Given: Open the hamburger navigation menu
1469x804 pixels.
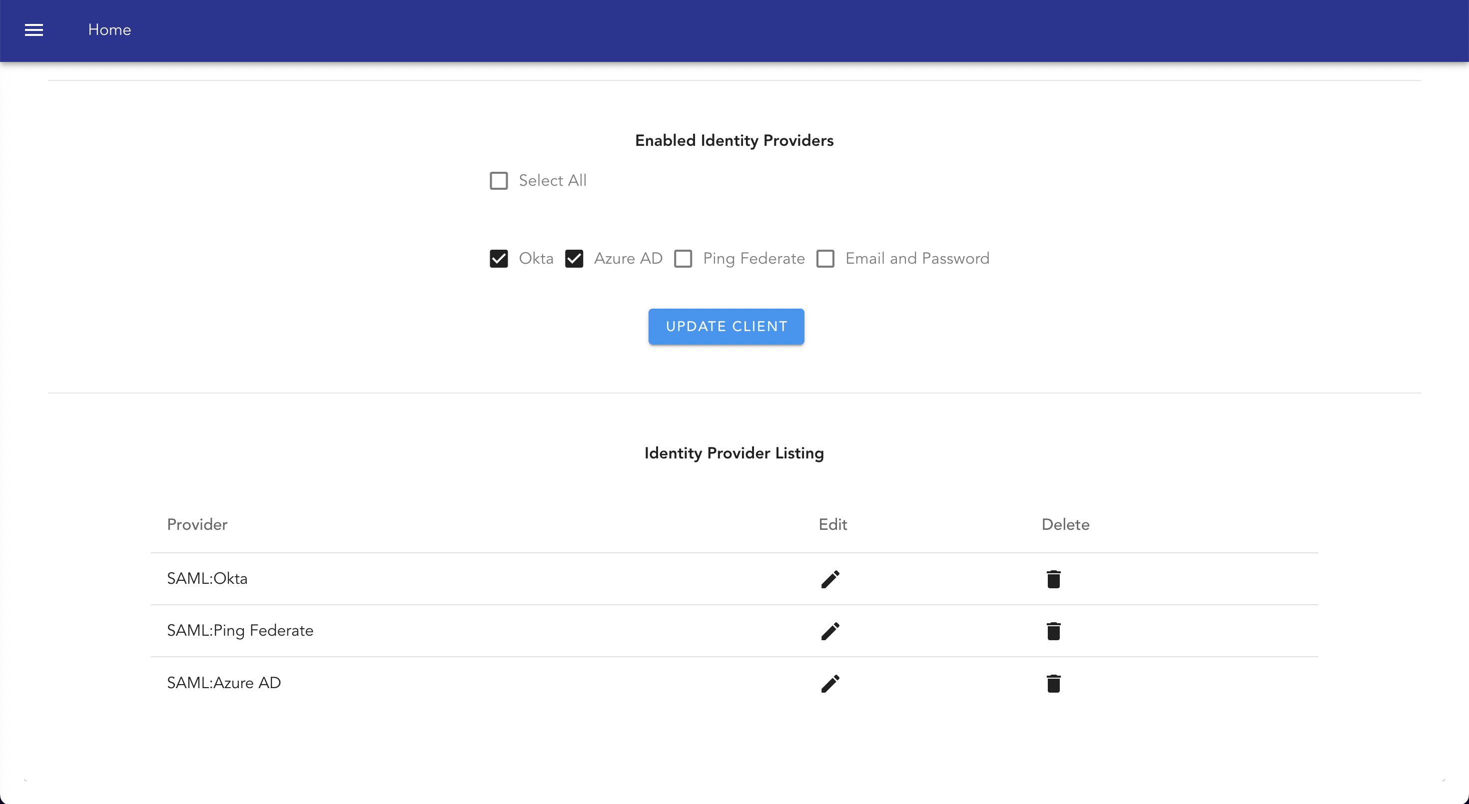Looking at the screenshot, I should [x=33, y=29].
